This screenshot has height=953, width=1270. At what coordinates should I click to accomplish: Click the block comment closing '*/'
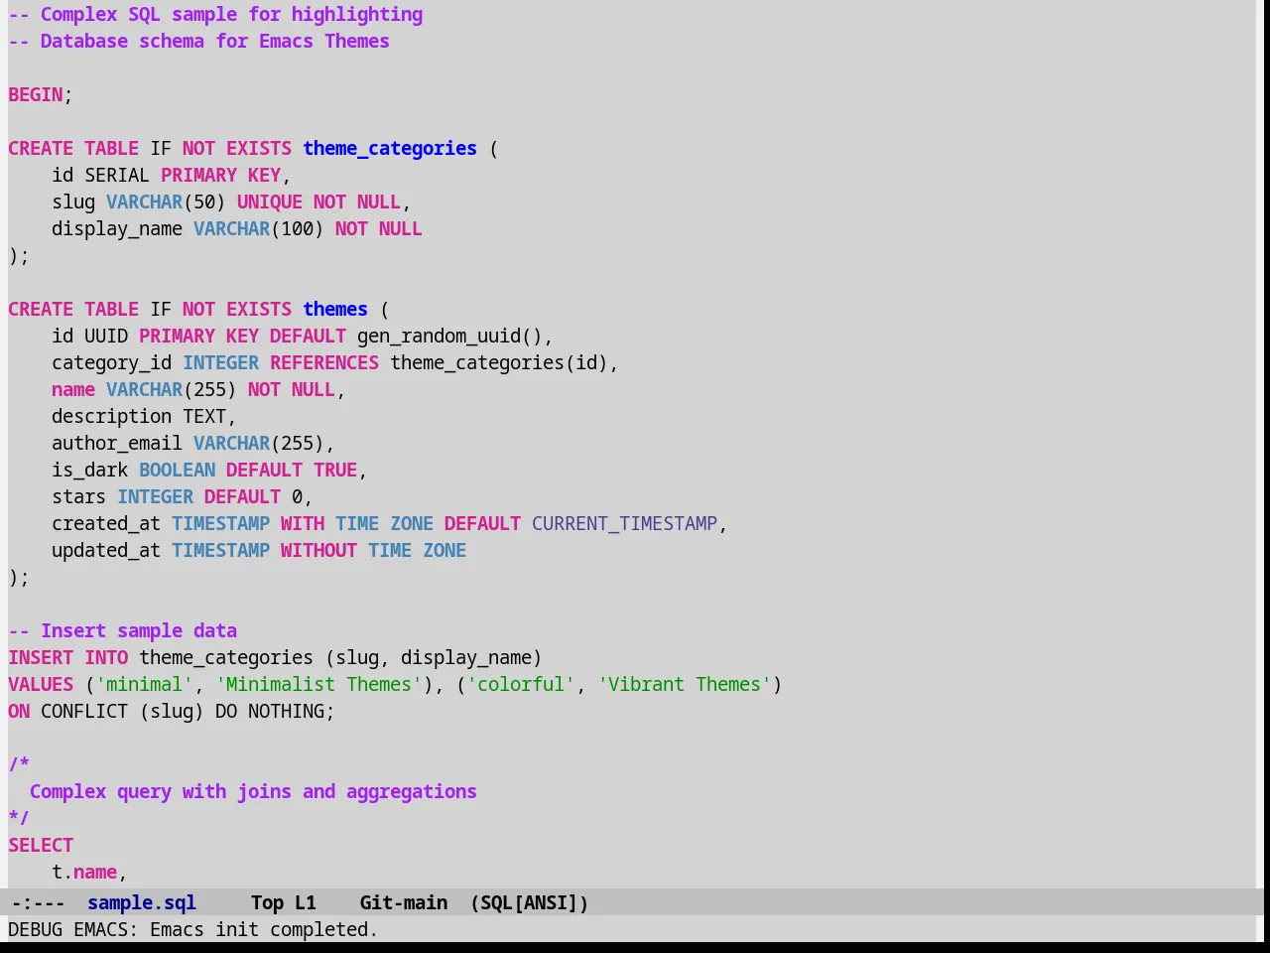click(19, 818)
